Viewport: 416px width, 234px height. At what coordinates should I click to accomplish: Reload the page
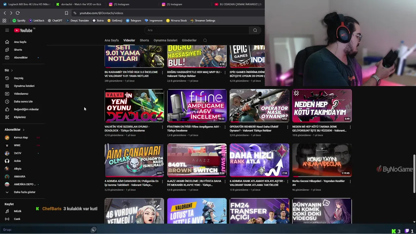click(x=18, y=13)
